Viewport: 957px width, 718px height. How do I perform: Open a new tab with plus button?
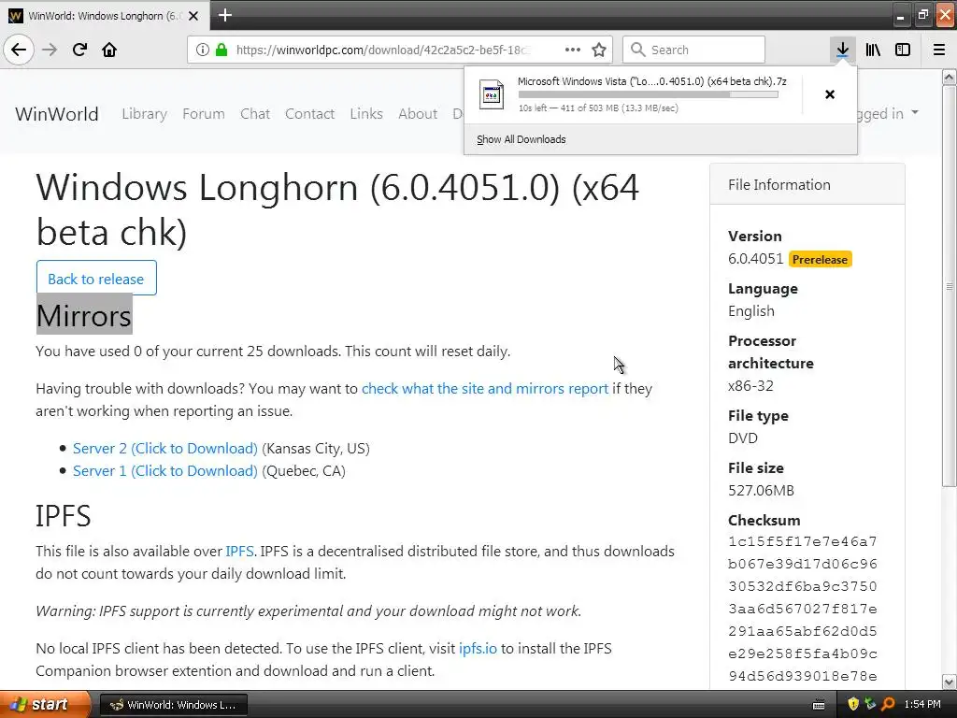(224, 15)
